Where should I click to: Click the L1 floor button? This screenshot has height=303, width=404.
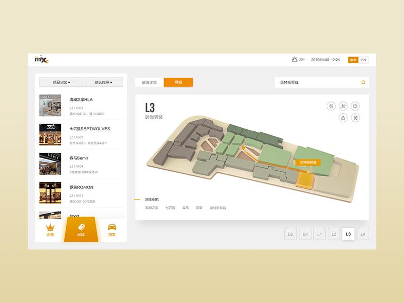click(x=319, y=234)
